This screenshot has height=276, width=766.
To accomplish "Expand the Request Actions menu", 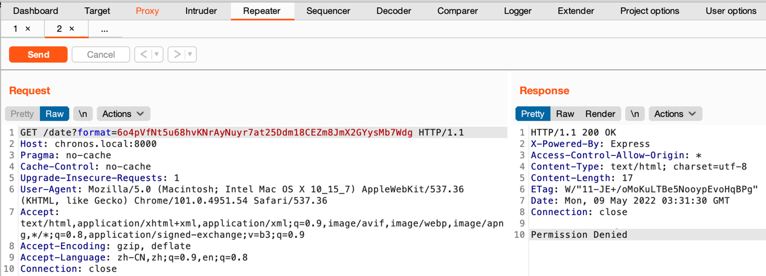I will [x=123, y=114].
